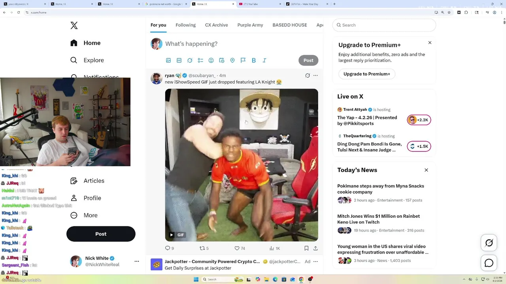Open a new browser tab

[x=334, y=4]
